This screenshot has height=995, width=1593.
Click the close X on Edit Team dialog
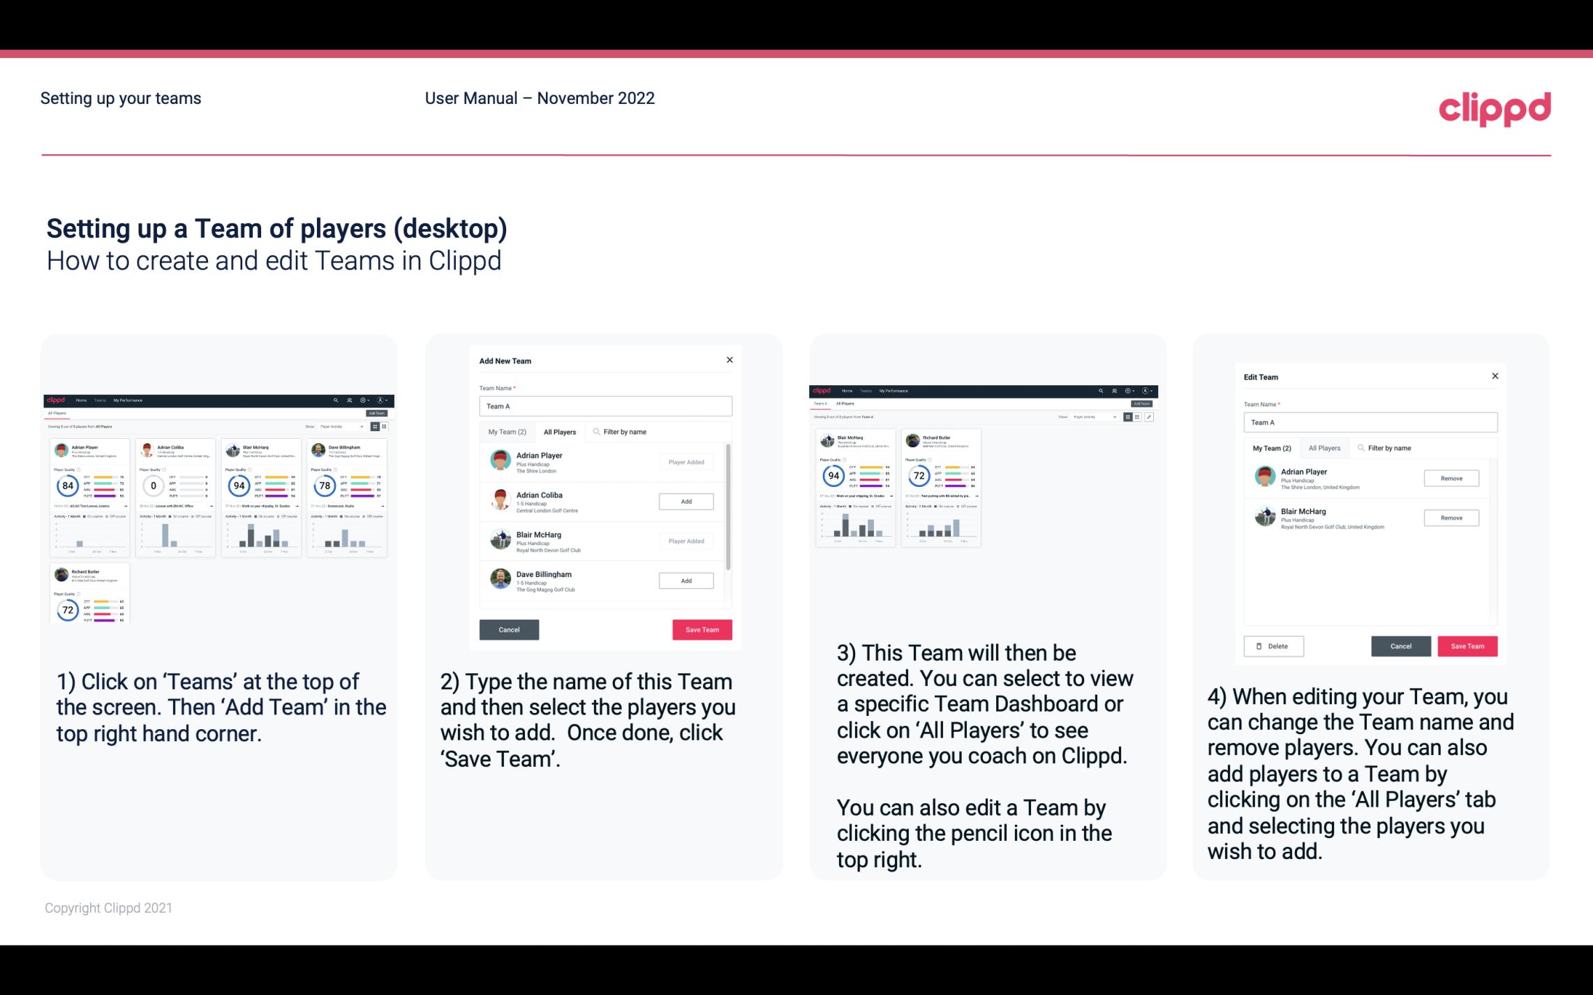coord(1495,377)
